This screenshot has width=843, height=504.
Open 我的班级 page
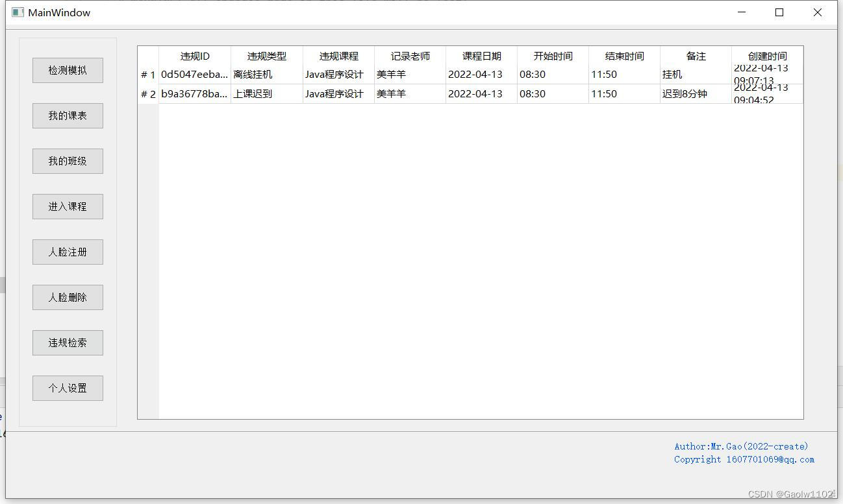click(68, 161)
